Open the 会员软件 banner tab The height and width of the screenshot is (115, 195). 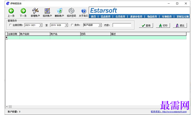click(x=120, y=16)
